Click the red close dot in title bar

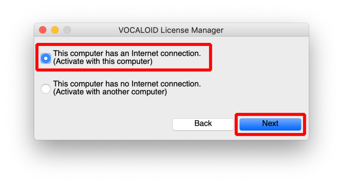click(43, 30)
